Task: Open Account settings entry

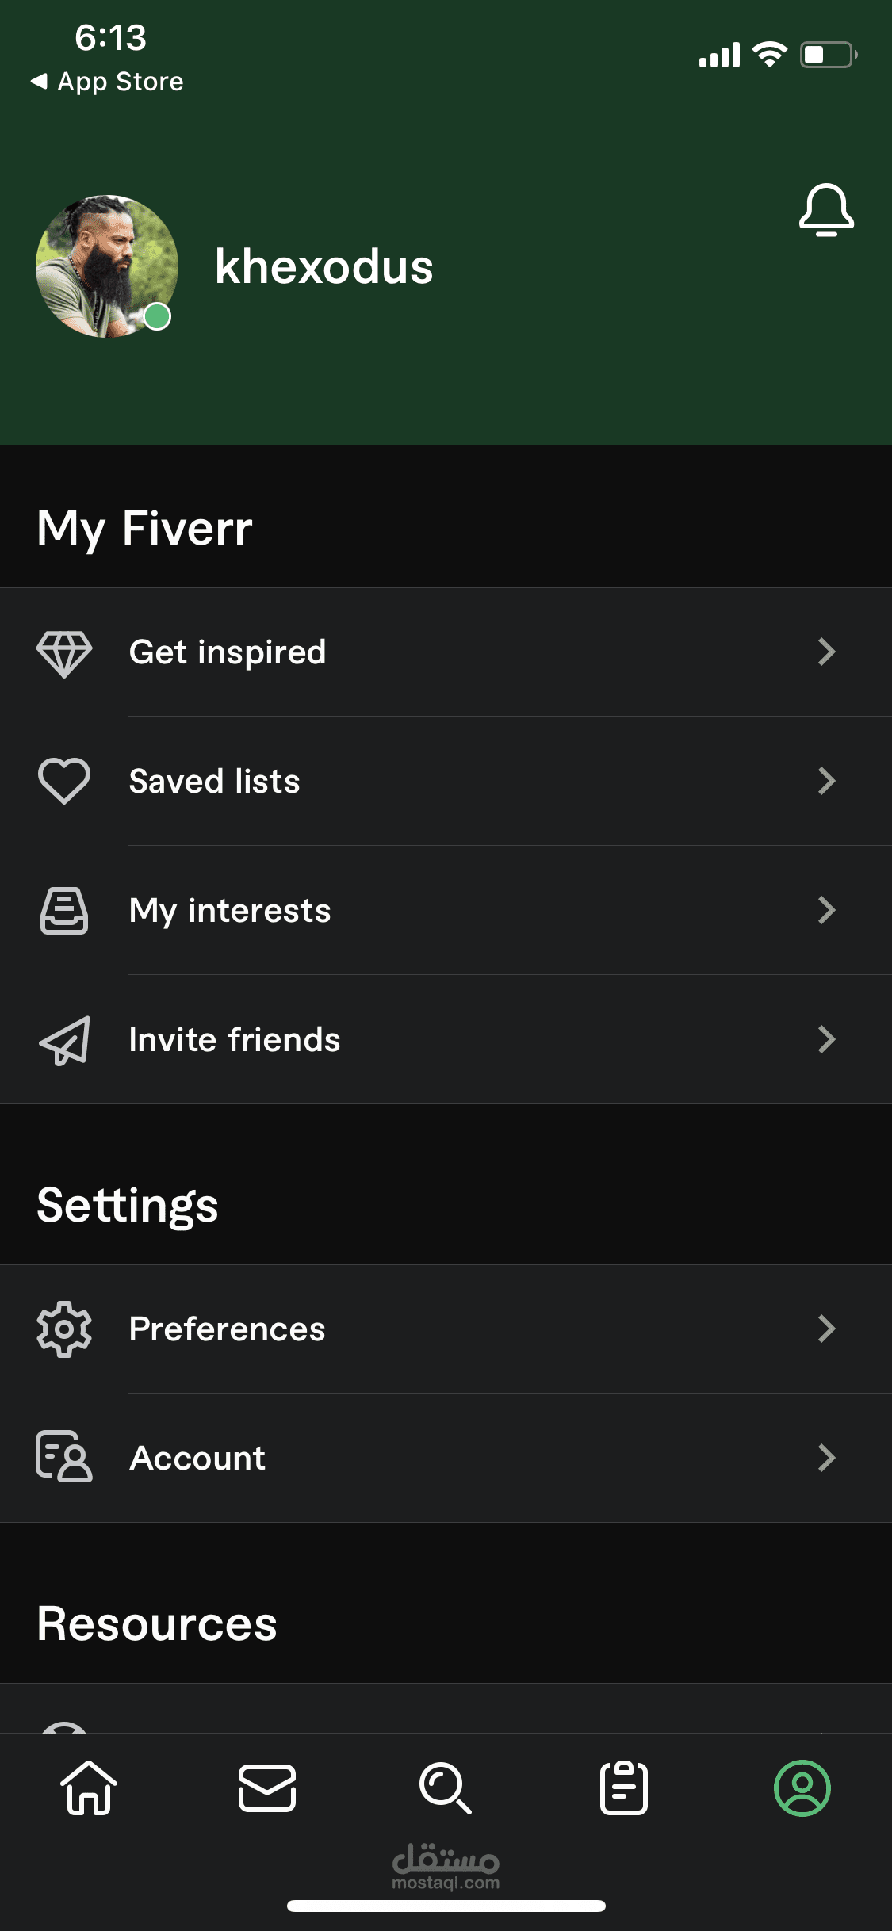Action: (x=446, y=1458)
